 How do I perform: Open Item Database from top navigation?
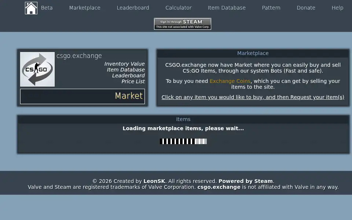[x=227, y=8]
